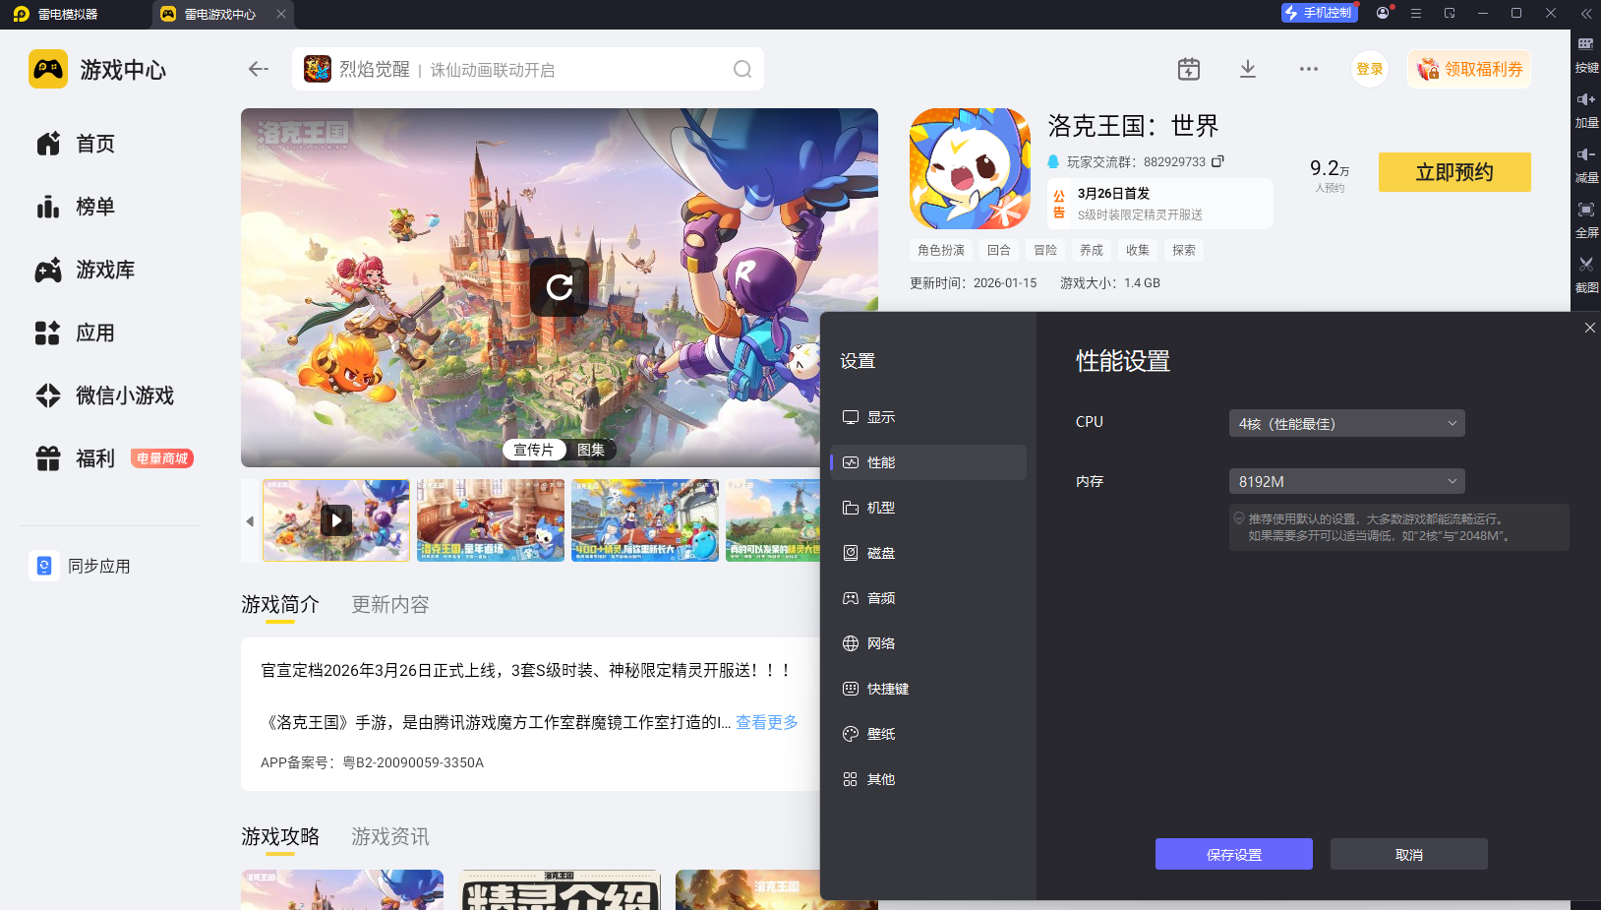Click the 游戏中心 logo
This screenshot has height=910, width=1601.
click(97, 69)
